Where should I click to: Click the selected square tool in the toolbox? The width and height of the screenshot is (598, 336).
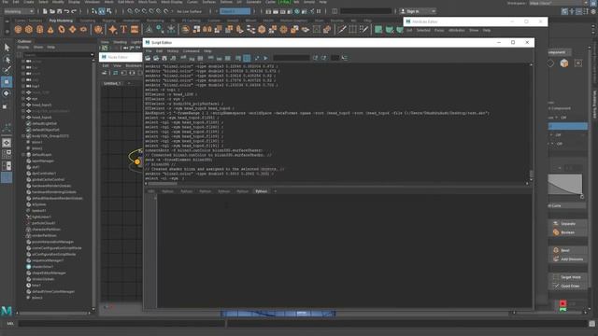7,82
